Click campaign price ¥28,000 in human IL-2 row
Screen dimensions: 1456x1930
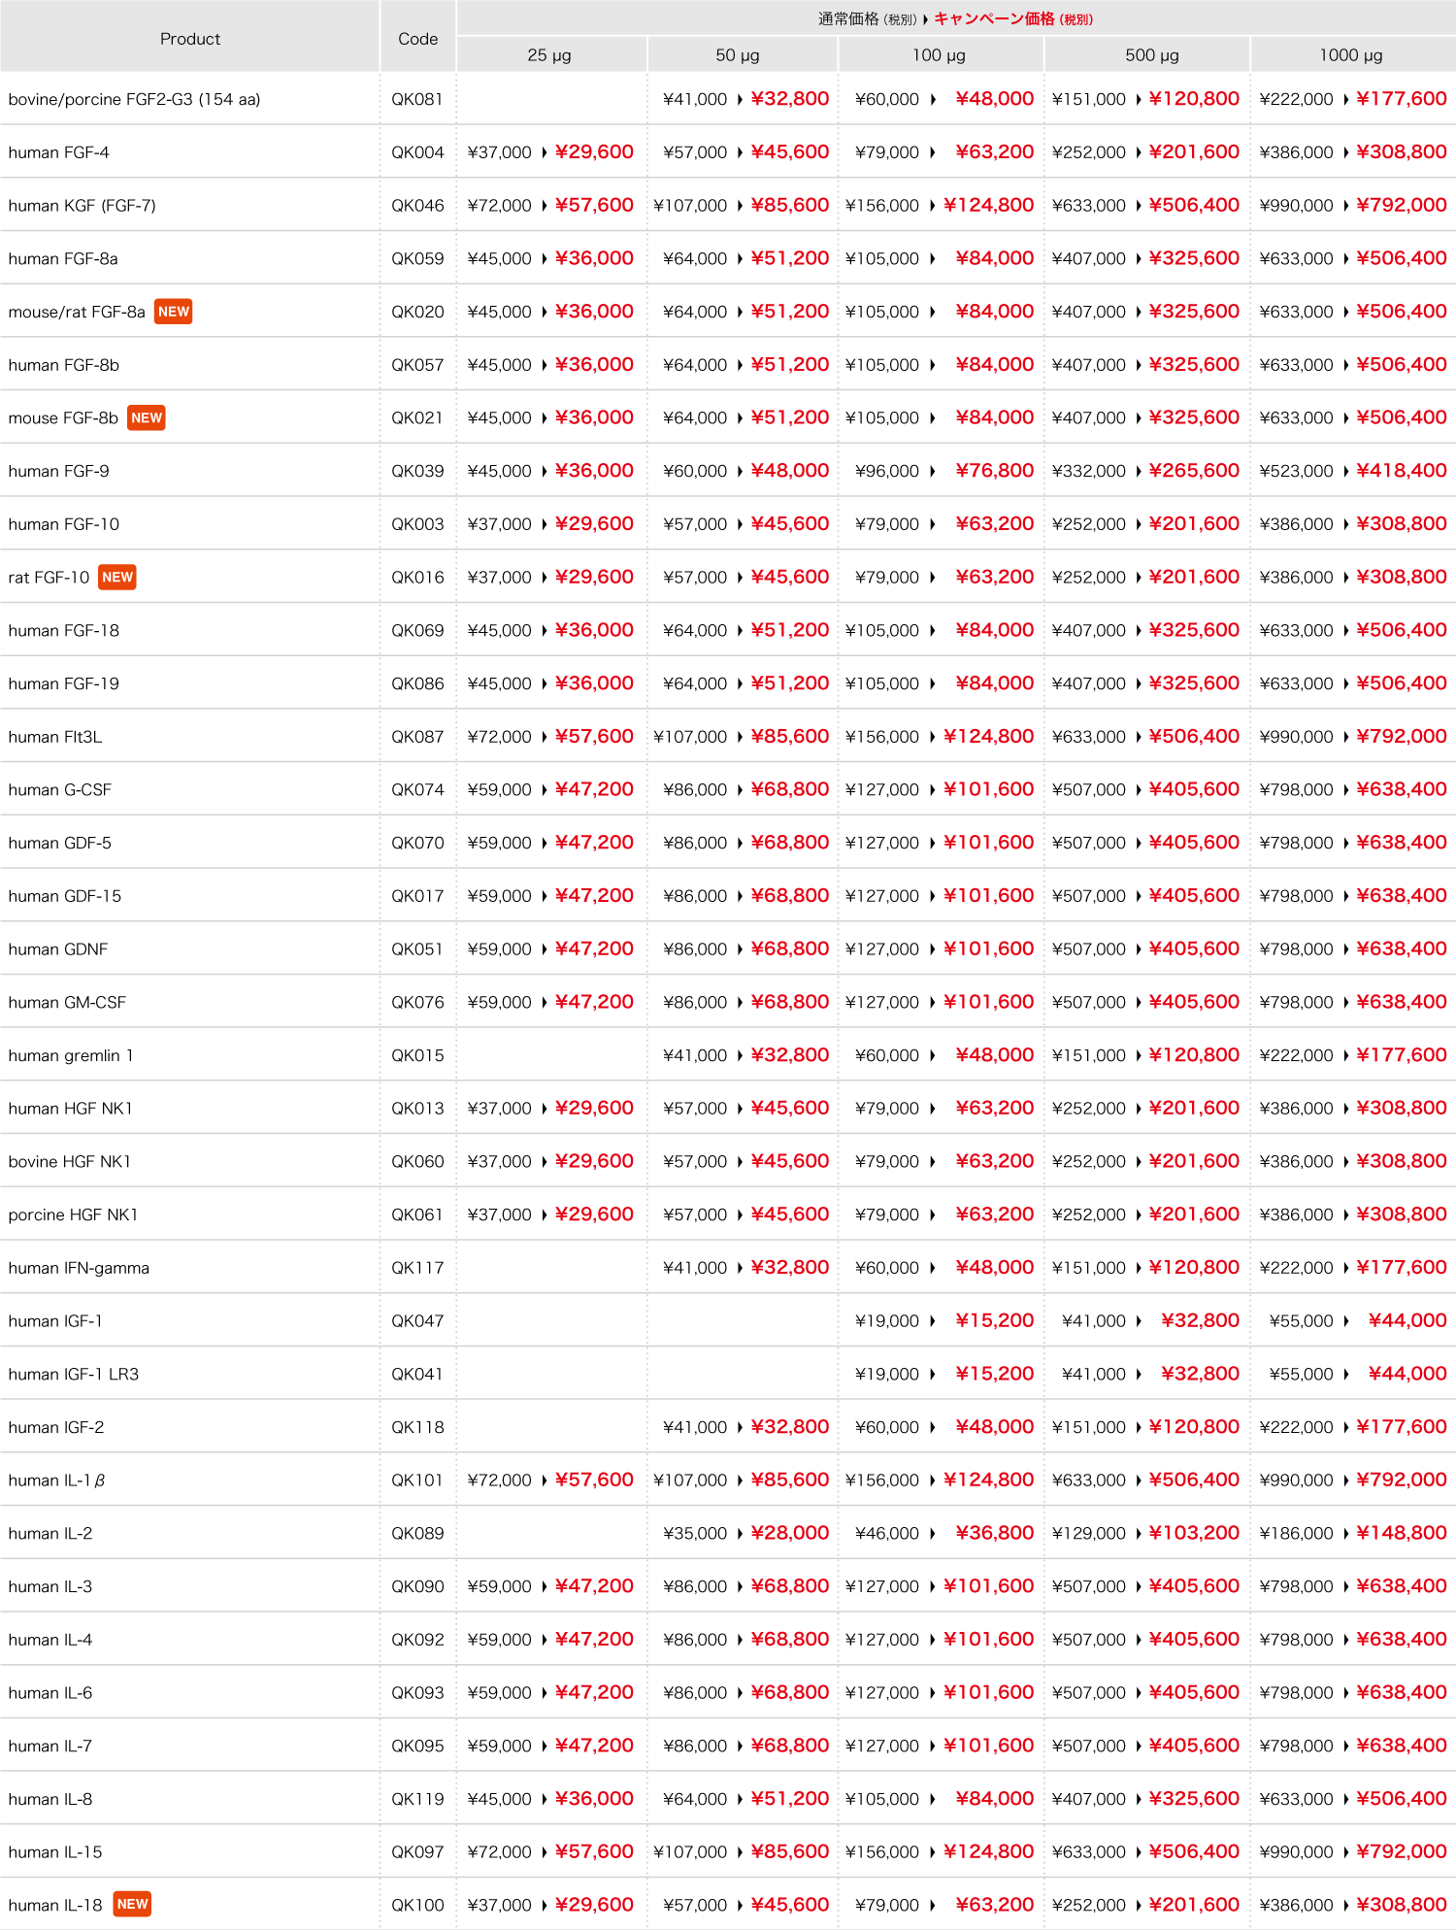click(x=790, y=1533)
